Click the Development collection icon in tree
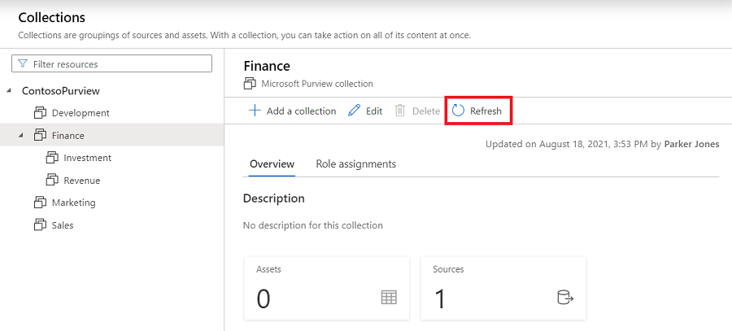Viewport: 732px width, 331px height. [x=40, y=113]
